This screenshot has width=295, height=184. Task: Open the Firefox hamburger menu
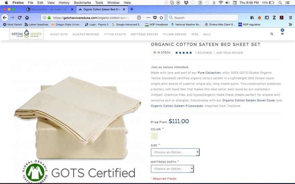(290, 18)
